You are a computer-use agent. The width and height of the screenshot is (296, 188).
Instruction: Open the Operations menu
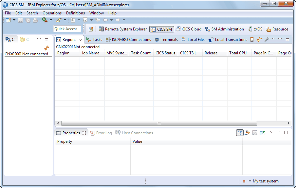click(x=52, y=13)
